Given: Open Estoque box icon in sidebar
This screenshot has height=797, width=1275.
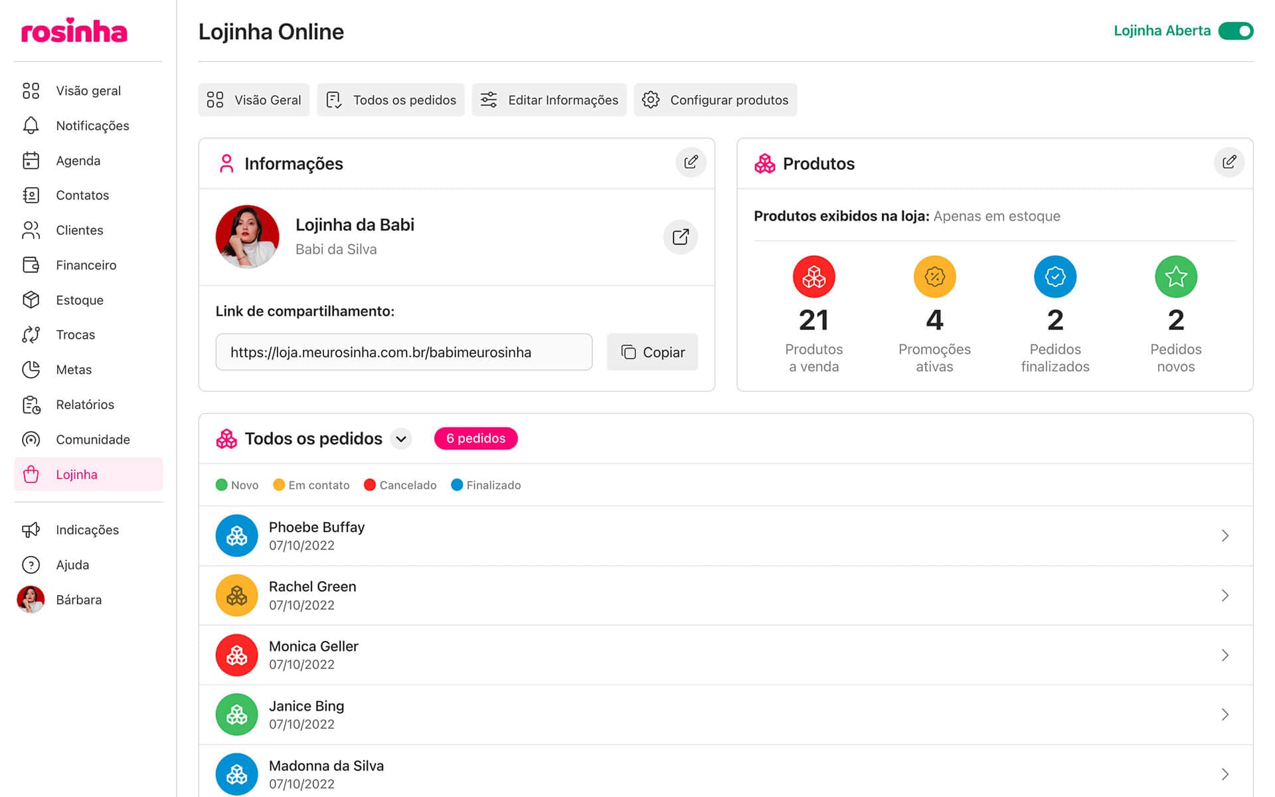Looking at the screenshot, I should 31,300.
